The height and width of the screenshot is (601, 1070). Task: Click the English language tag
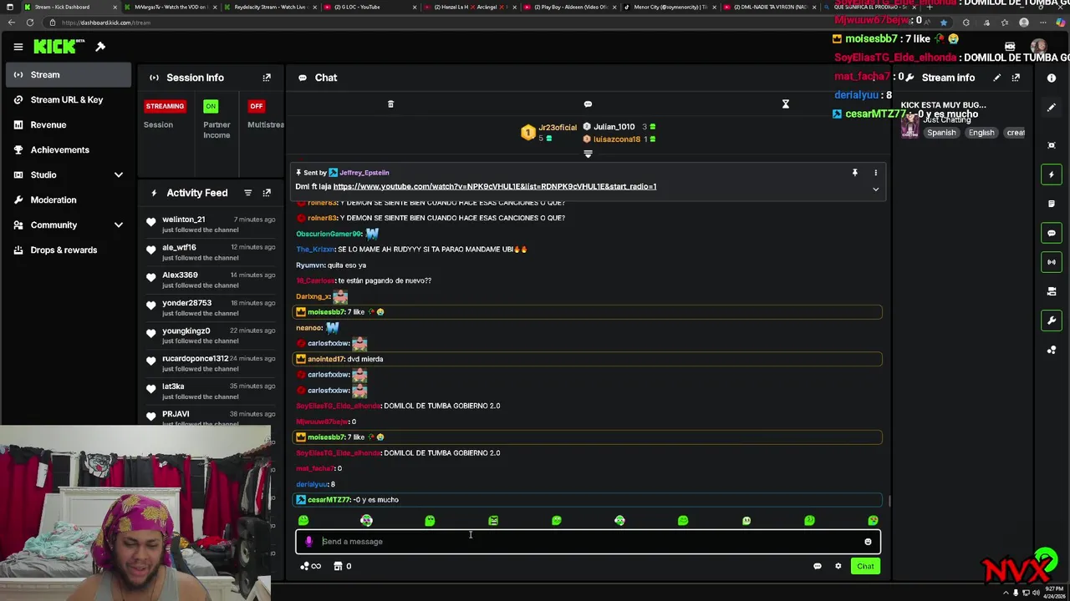(981, 133)
